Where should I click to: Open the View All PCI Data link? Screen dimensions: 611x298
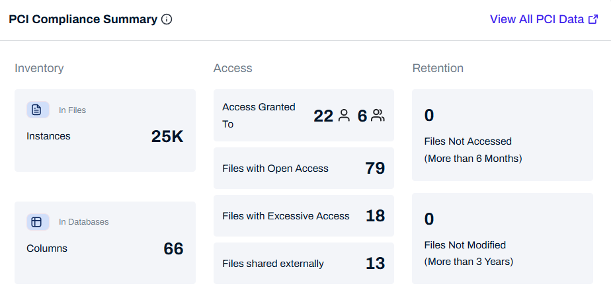[x=537, y=19]
